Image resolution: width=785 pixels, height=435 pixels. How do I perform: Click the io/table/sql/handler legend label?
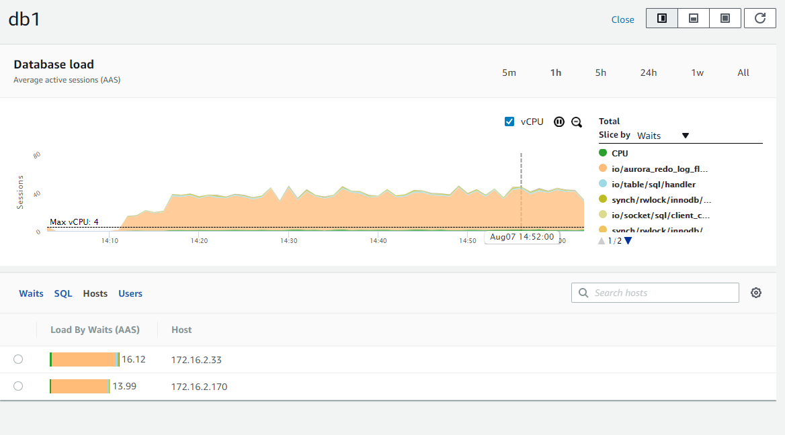(653, 184)
